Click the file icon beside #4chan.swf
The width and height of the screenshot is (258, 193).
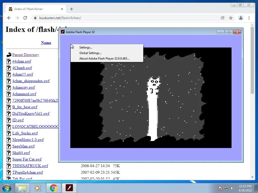[9, 61]
